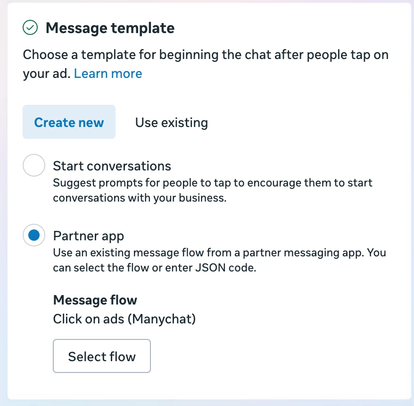
Task: Click the 'Click on ads (Manychat)' flow name
Action: (124, 319)
